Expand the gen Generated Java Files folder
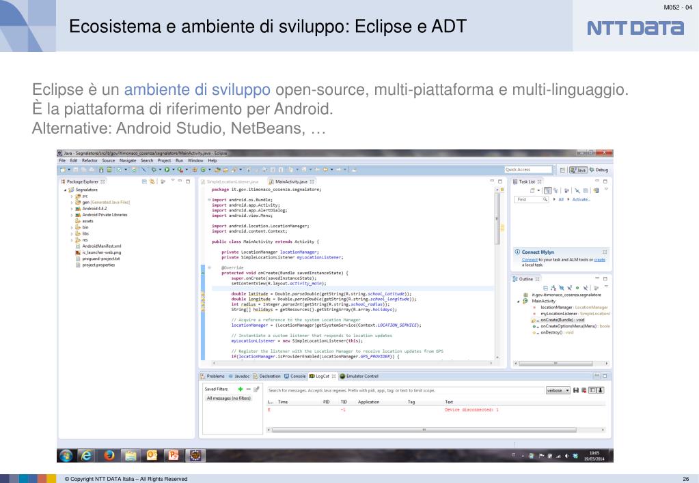The image size is (699, 483). click(x=71, y=202)
